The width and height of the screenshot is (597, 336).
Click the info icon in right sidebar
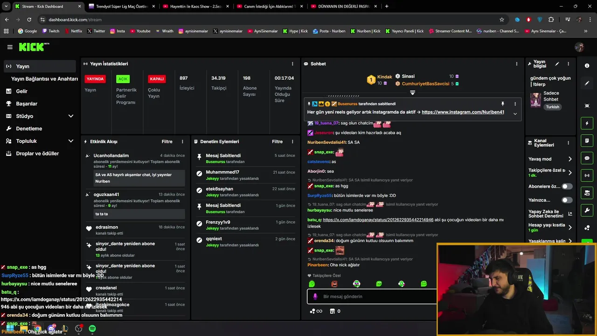(x=587, y=66)
